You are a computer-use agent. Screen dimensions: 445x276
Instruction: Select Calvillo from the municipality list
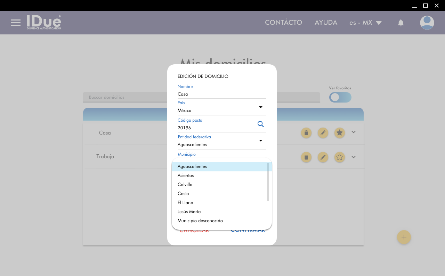pyautogui.click(x=185, y=185)
